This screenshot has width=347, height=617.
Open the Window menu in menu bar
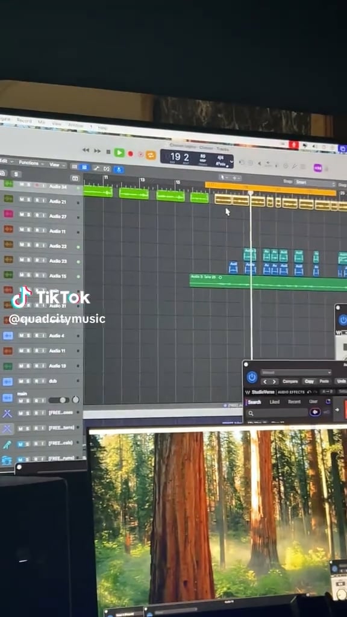[x=75, y=125]
